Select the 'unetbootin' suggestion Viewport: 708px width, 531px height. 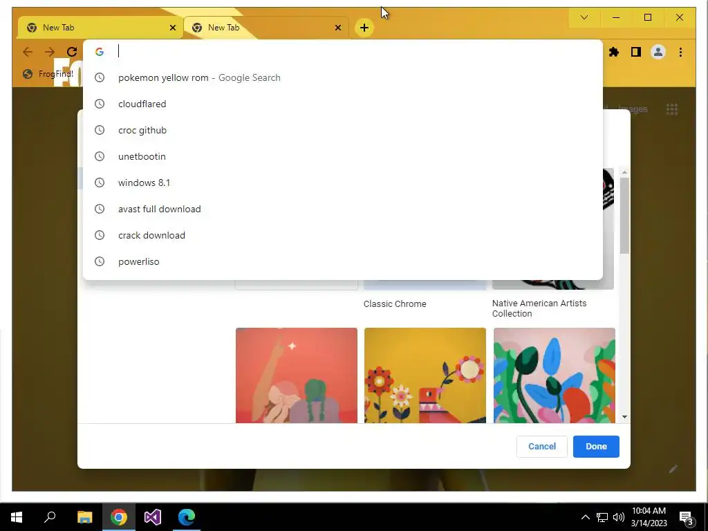343,156
